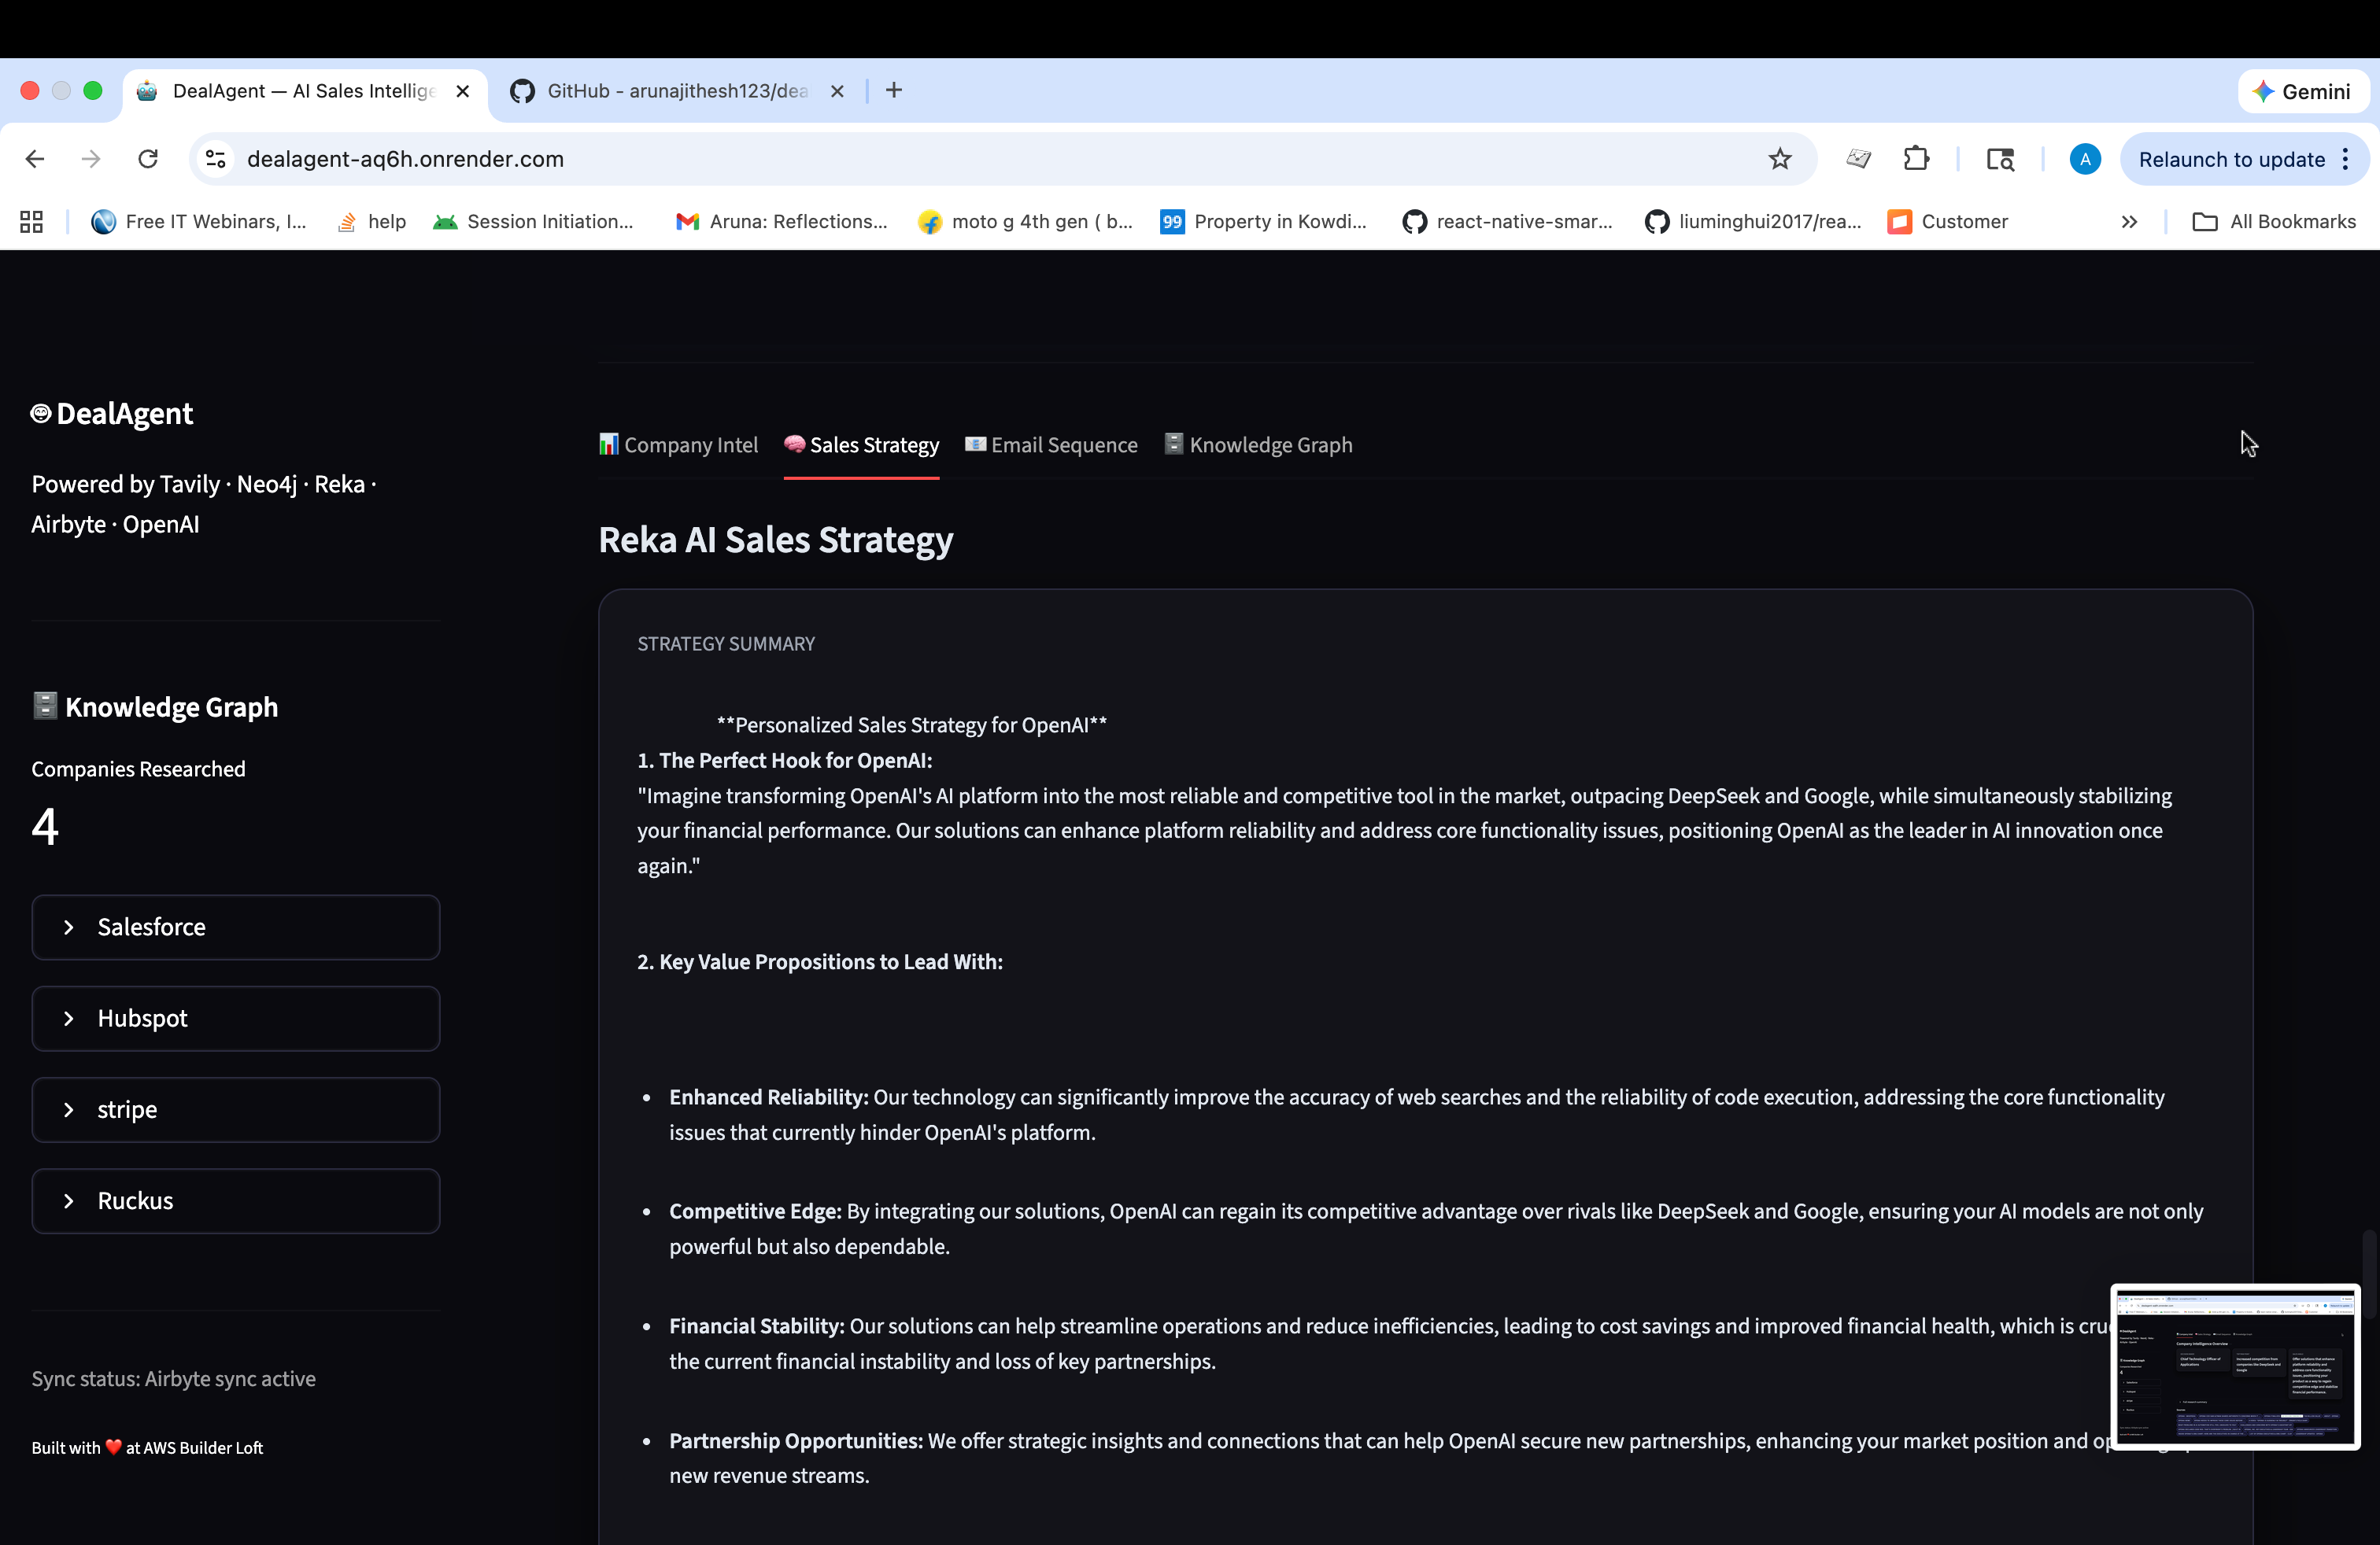2380x1545 pixels.
Task: Reload the page with refresh icon
Action: coord(148,159)
